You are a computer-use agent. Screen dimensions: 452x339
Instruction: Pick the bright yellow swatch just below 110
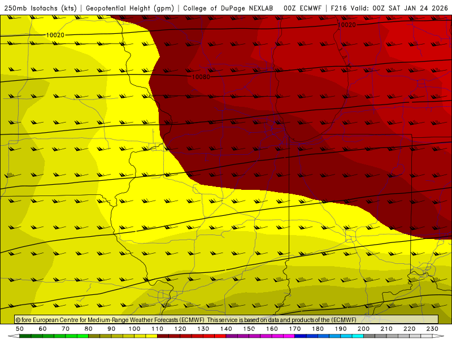151,336
